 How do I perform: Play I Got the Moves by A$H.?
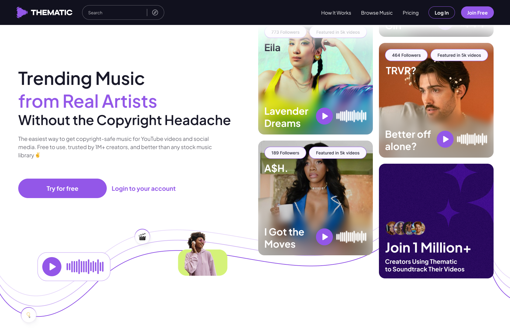[x=324, y=237]
